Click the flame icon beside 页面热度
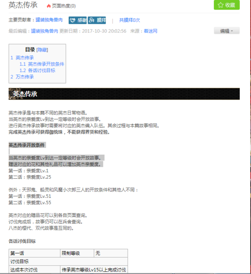This screenshot has width=251, height=274. point(49,6)
